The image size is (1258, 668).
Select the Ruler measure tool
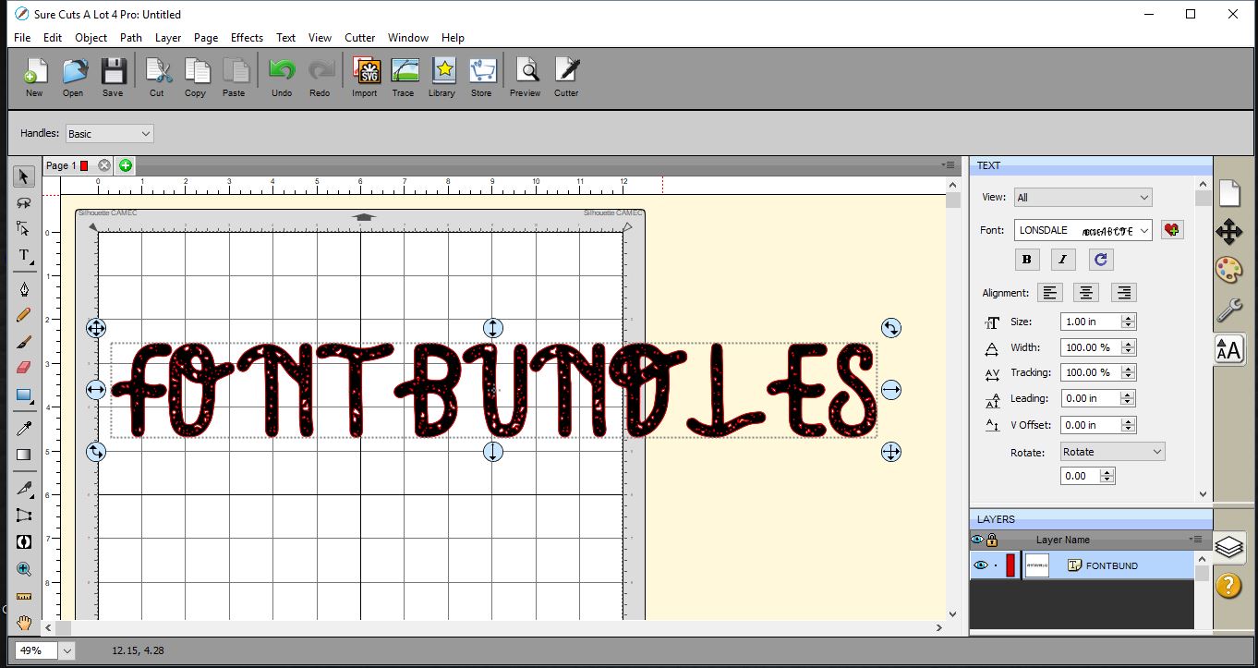pos(24,596)
